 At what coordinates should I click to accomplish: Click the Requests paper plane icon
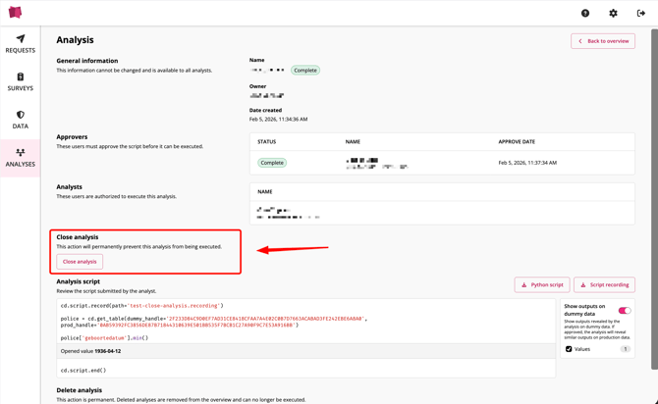pos(20,39)
